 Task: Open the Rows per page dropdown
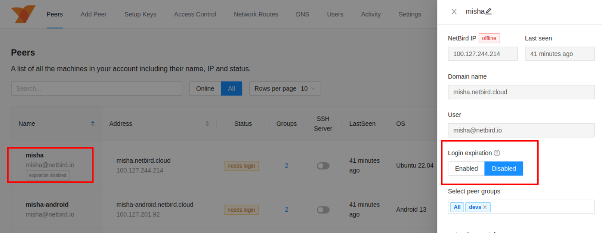[285, 89]
